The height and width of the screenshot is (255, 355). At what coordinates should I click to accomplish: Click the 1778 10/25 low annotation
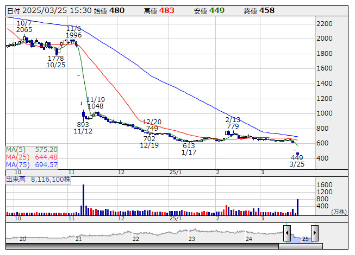click(56, 62)
